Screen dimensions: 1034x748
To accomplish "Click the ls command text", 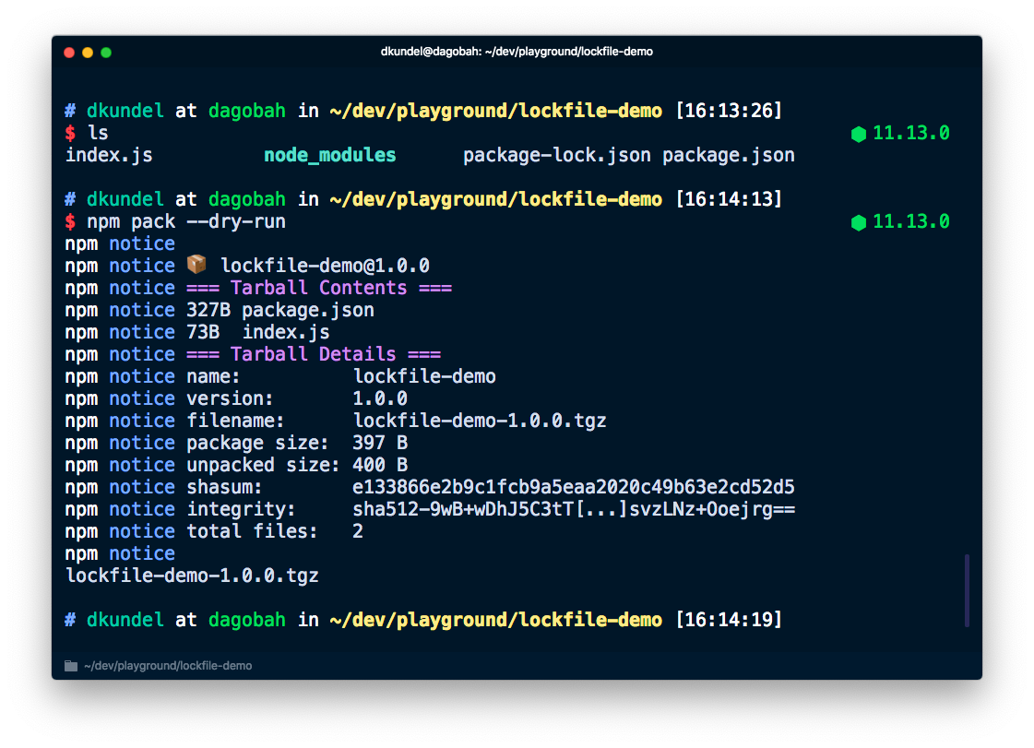I will tap(98, 133).
